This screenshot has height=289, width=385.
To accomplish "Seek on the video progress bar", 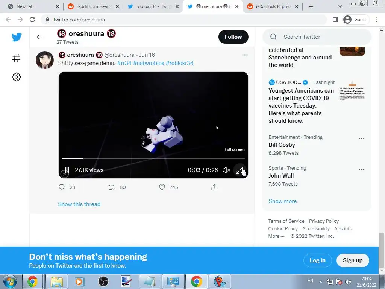I will click(153, 159).
